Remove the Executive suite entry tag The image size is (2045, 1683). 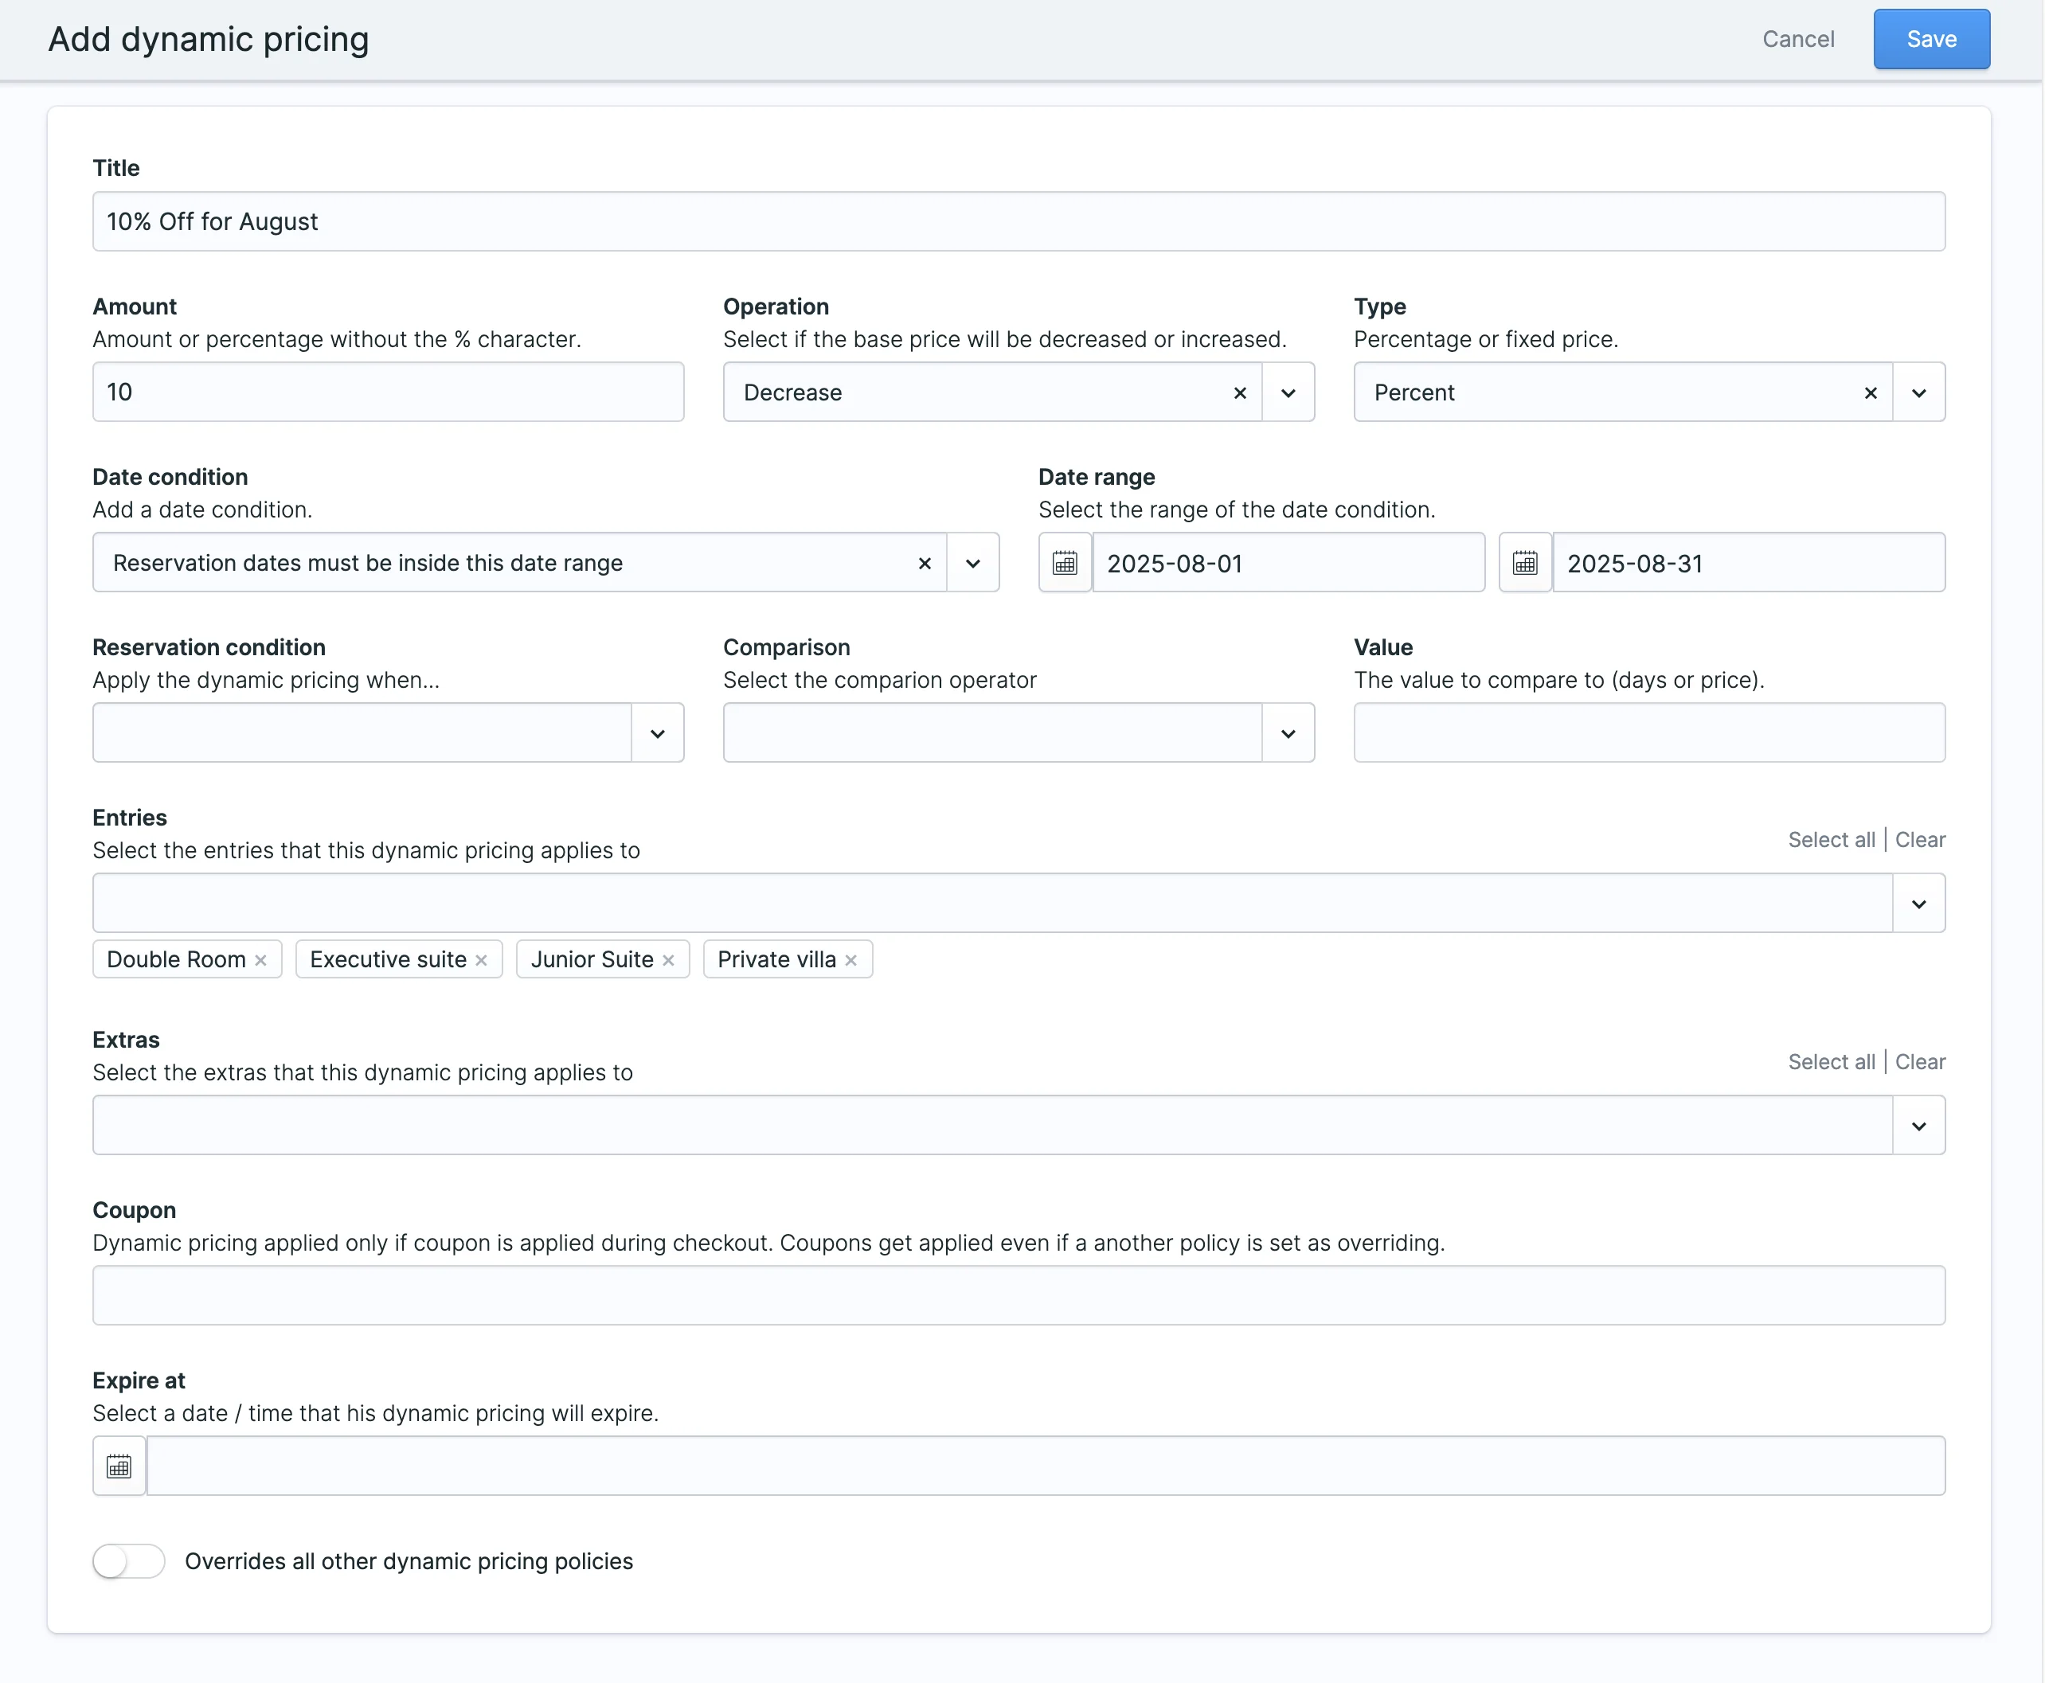pyautogui.click(x=481, y=960)
